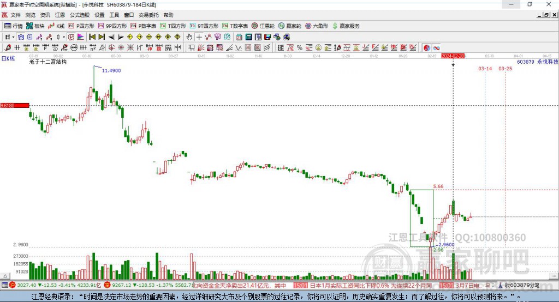Select the red fan lines tool

pos(201,48)
